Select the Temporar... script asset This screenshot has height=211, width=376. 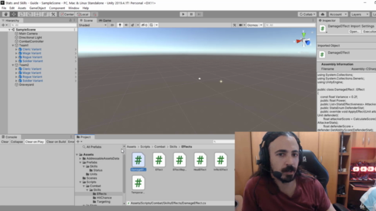(x=138, y=185)
